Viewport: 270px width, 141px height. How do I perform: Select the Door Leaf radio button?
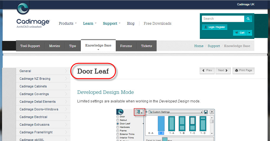[x=118, y=124]
